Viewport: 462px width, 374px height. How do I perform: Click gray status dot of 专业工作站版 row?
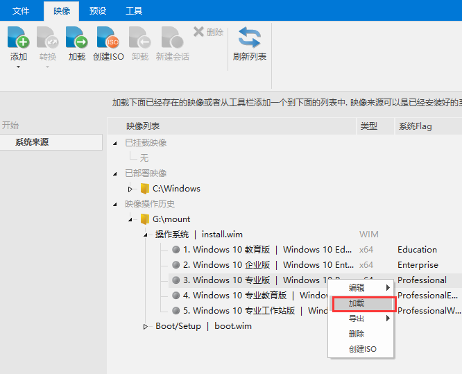176,311
